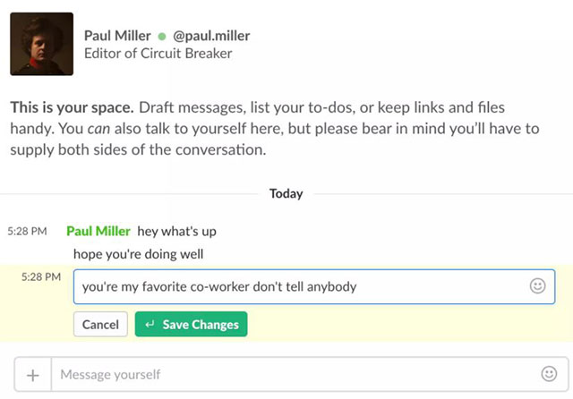Screen dimensions: 573x399
Task: Open the emoji picker in Message yourself field
Action: click(549, 374)
